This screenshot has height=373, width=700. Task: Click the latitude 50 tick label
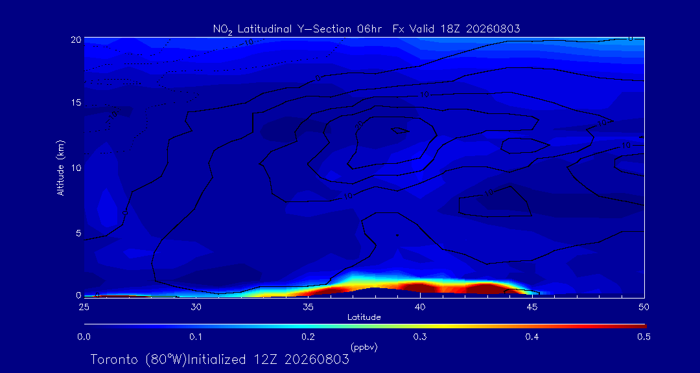pos(644,307)
